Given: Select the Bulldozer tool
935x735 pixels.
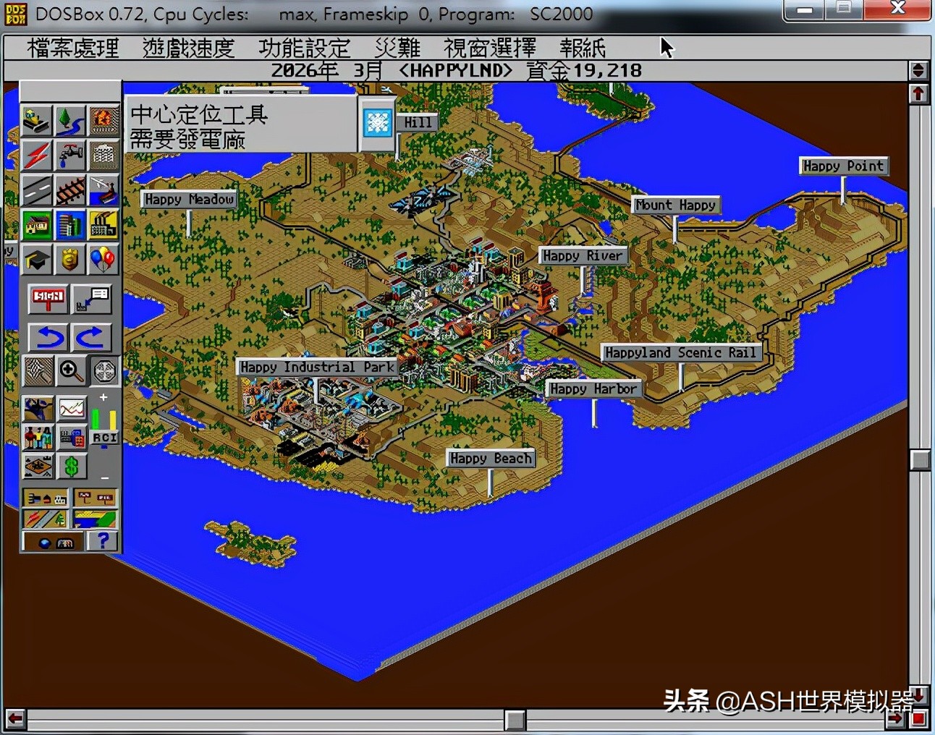Looking at the screenshot, I should pos(37,122).
